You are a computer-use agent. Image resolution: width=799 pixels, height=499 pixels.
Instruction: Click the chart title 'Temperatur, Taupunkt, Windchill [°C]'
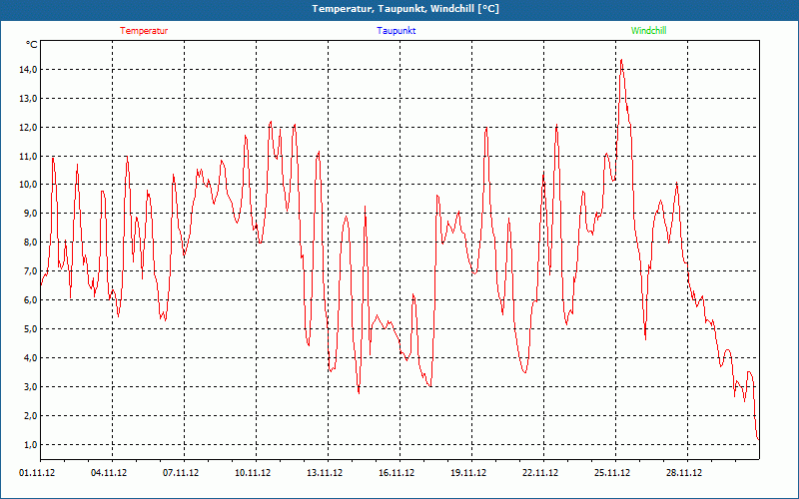pyautogui.click(x=405, y=9)
